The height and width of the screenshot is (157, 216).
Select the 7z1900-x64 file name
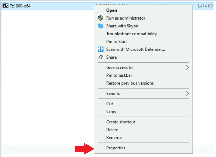[x=20, y=6]
